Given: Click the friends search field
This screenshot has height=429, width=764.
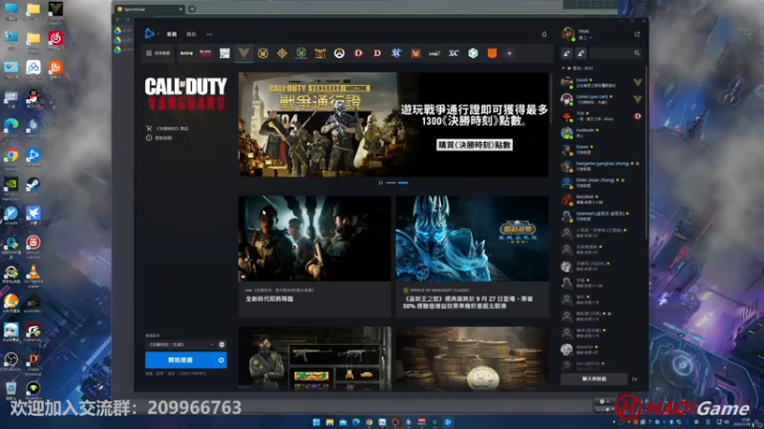Looking at the screenshot, I should [x=616, y=53].
